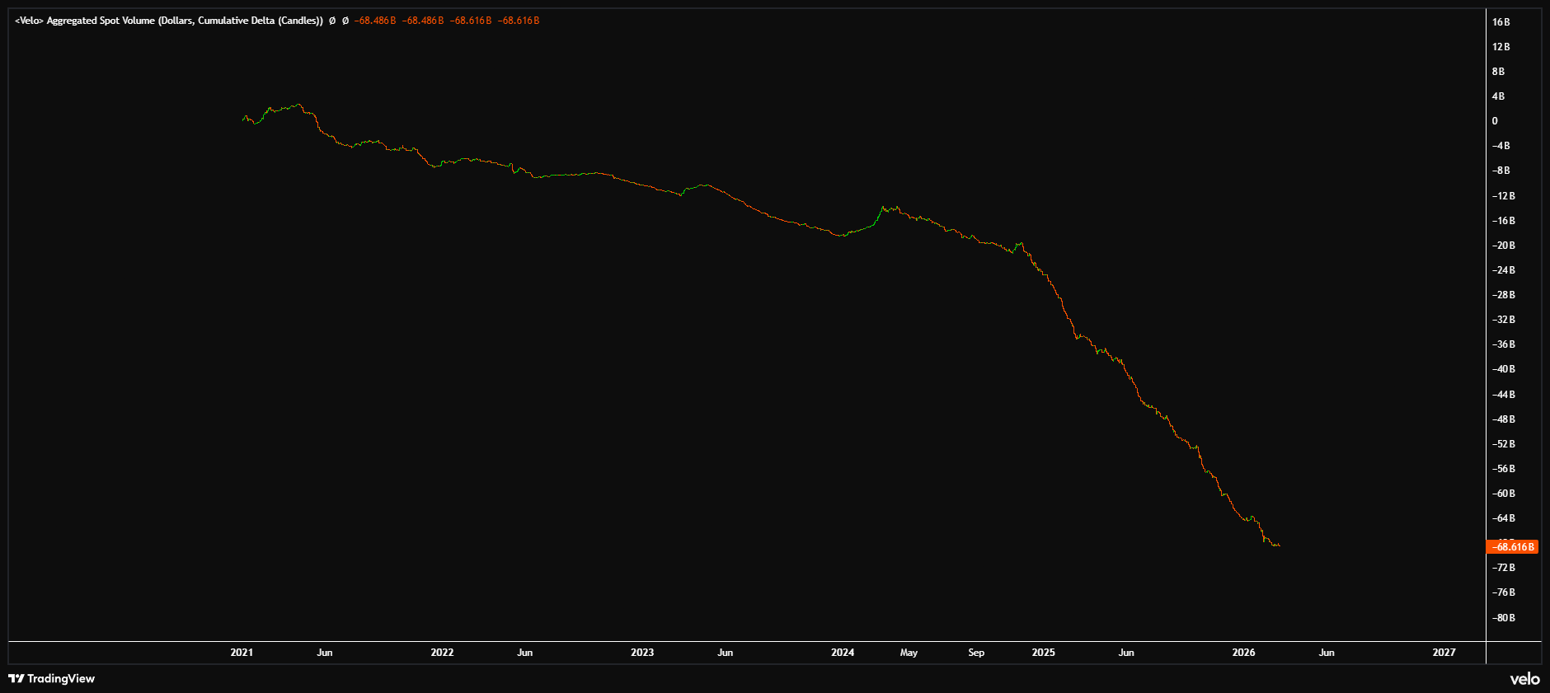Image resolution: width=1550 pixels, height=693 pixels.
Task: Click the −64B price scale label
Action: (1503, 518)
